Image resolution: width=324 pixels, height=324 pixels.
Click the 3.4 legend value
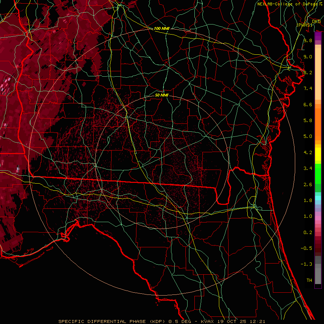[x=308, y=168]
